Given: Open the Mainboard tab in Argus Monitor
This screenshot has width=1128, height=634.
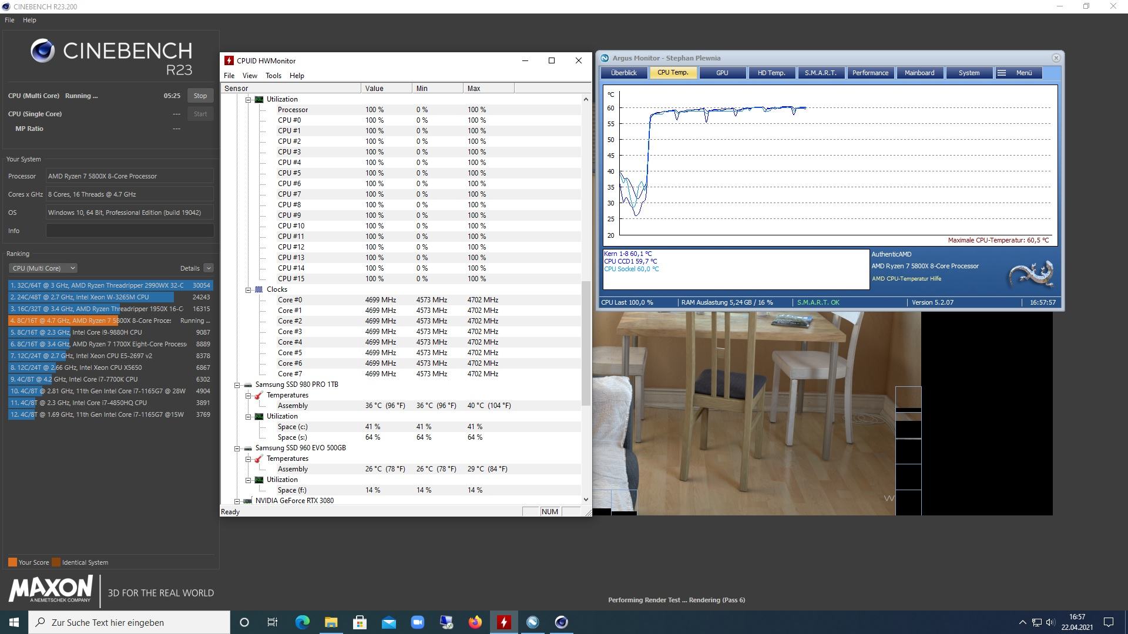Looking at the screenshot, I should [919, 73].
